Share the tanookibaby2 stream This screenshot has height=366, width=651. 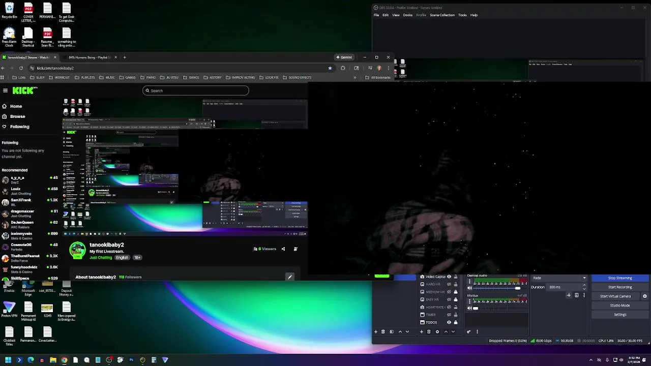[283, 249]
